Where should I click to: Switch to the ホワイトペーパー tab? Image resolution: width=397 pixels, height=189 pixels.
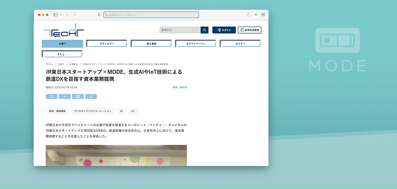tap(196, 44)
